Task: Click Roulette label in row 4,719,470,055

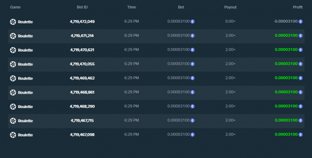Action: 25,64
